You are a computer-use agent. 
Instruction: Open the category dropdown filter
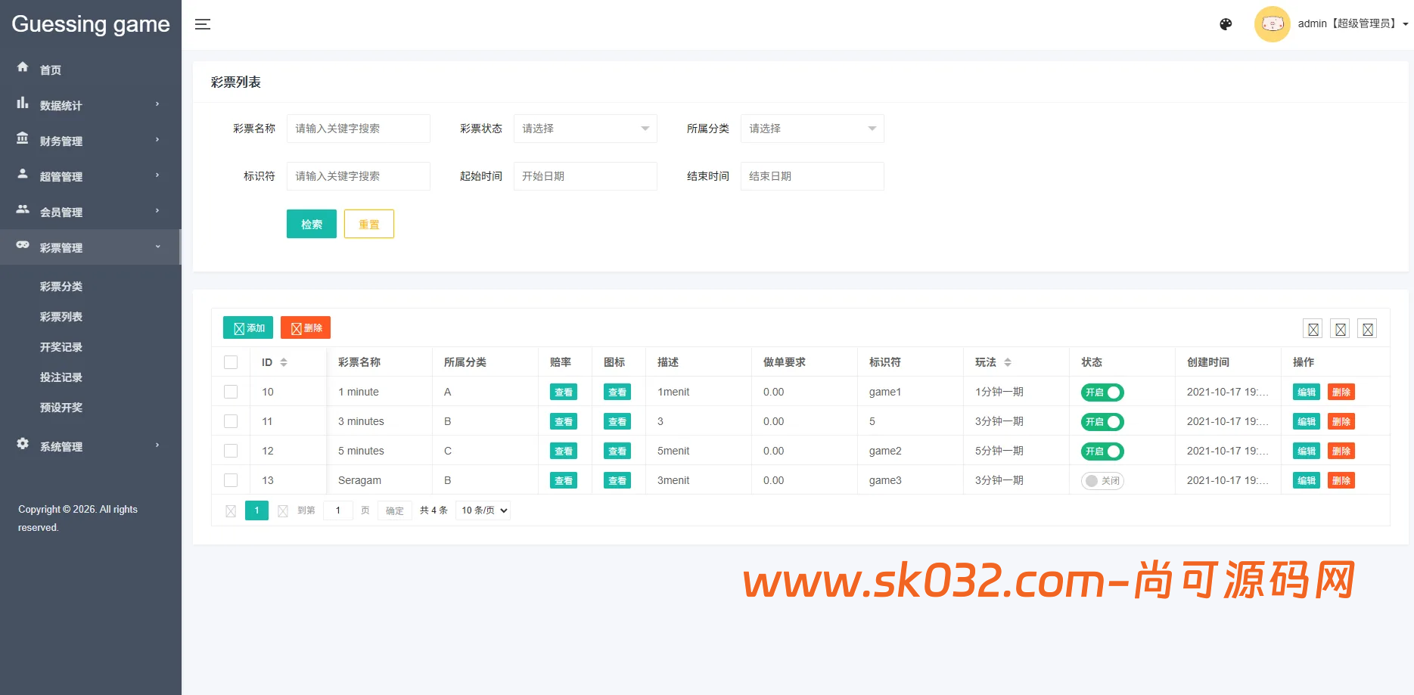812,129
